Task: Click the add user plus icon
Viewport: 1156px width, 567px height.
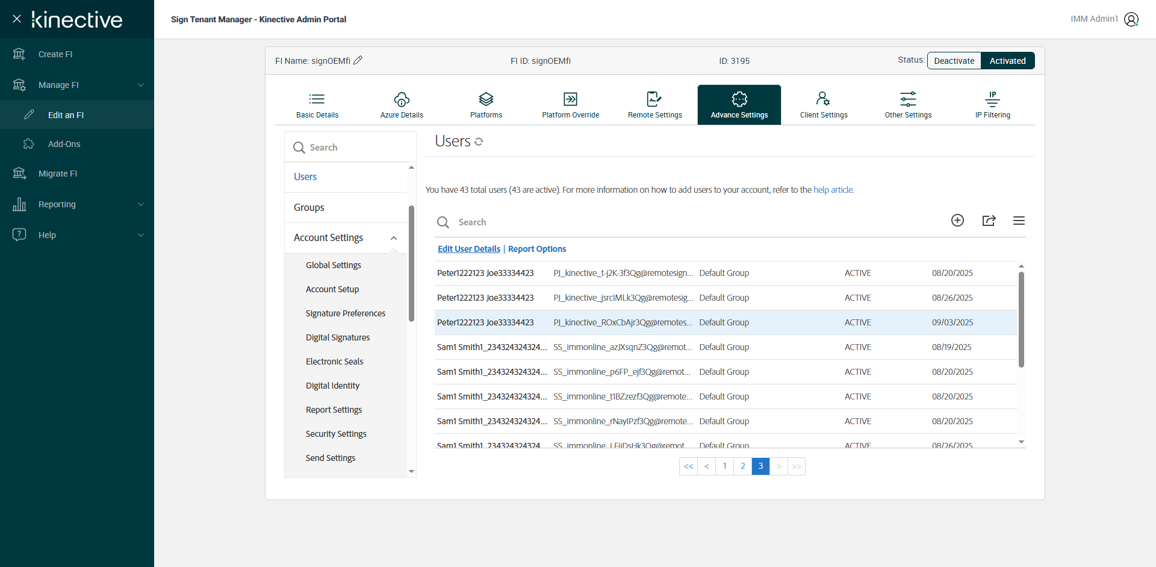Action: click(957, 221)
